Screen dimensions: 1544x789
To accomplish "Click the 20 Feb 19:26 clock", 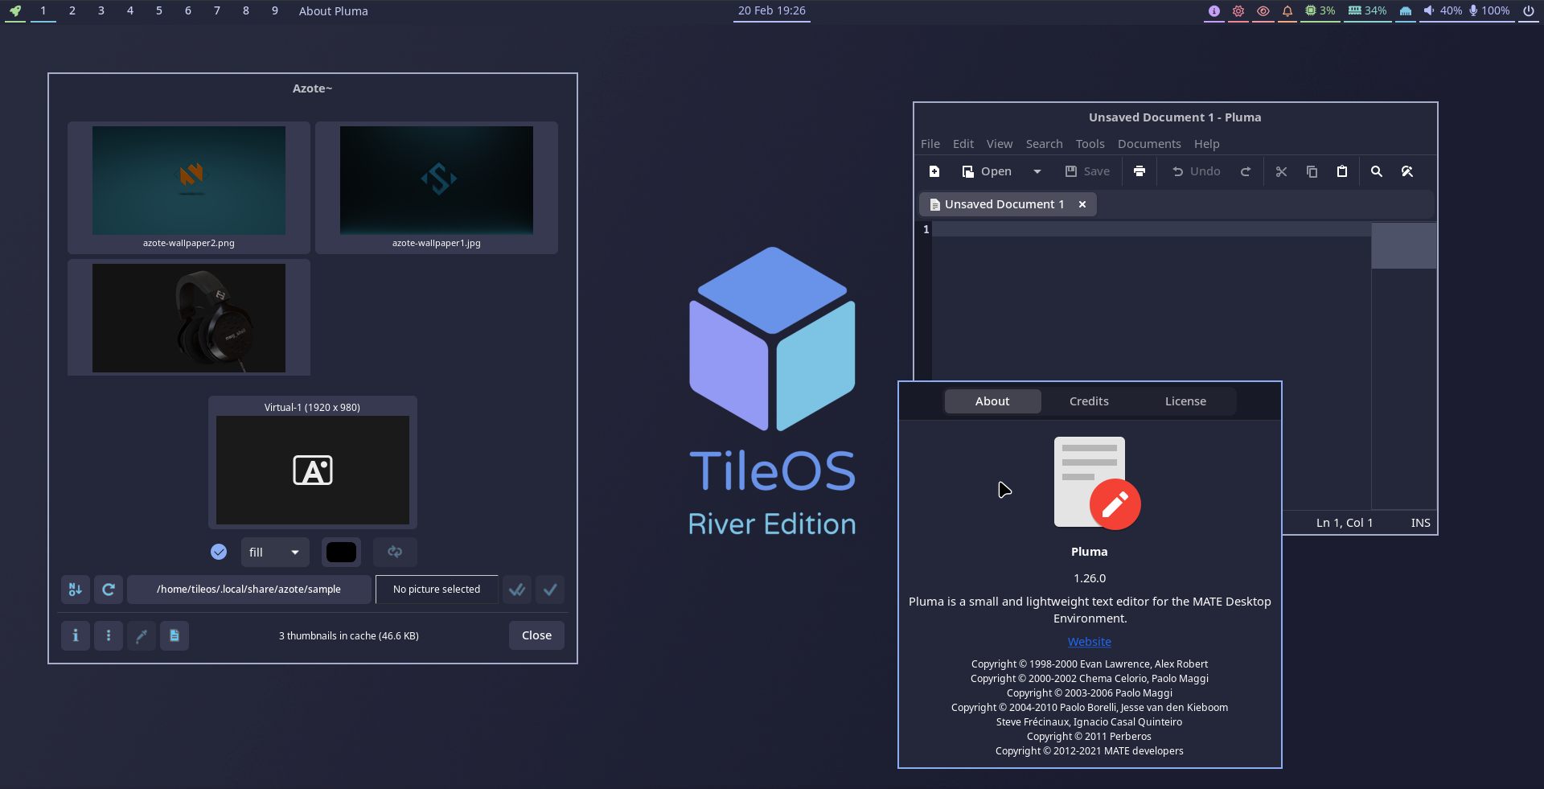I will [772, 11].
